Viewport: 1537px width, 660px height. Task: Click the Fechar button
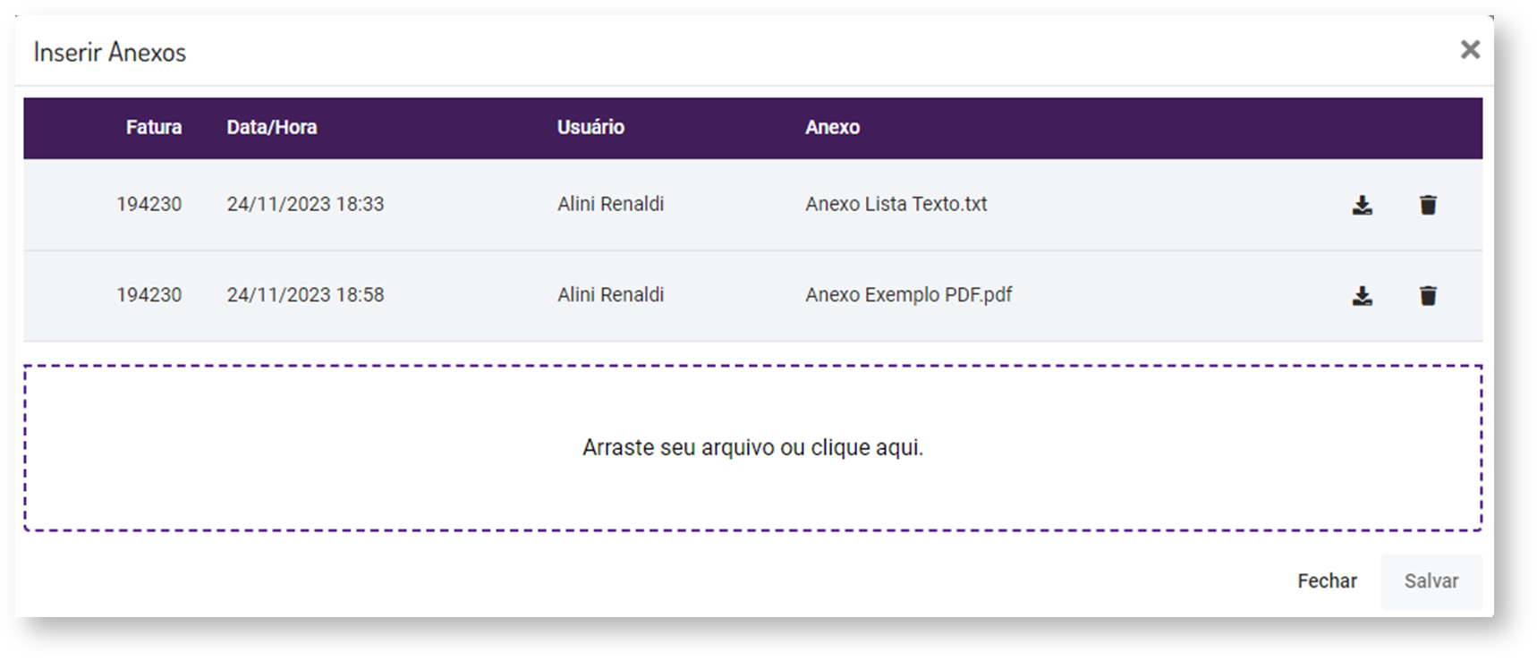pos(1327,581)
